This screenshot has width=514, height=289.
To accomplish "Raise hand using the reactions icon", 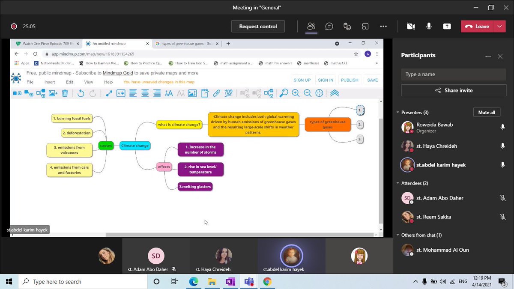I will coord(347,26).
